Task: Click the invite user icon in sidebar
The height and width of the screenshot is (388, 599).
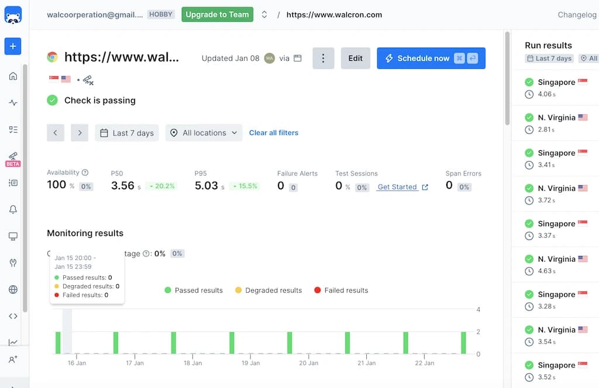Action: pos(13,359)
